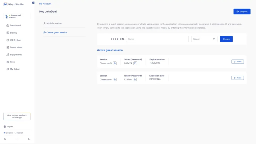Open the Blockly page
The height and width of the screenshot is (144, 256).
(13, 33)
